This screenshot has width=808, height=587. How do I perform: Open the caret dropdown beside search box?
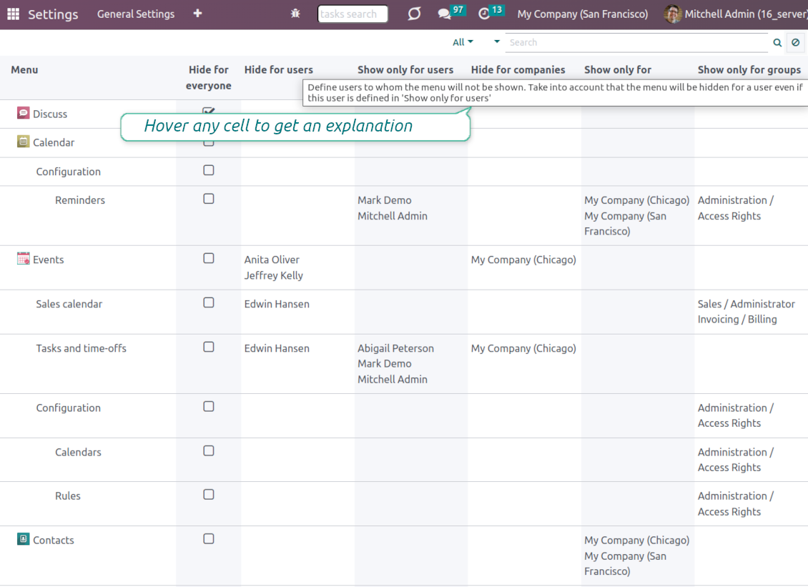[x=497, y=41]
